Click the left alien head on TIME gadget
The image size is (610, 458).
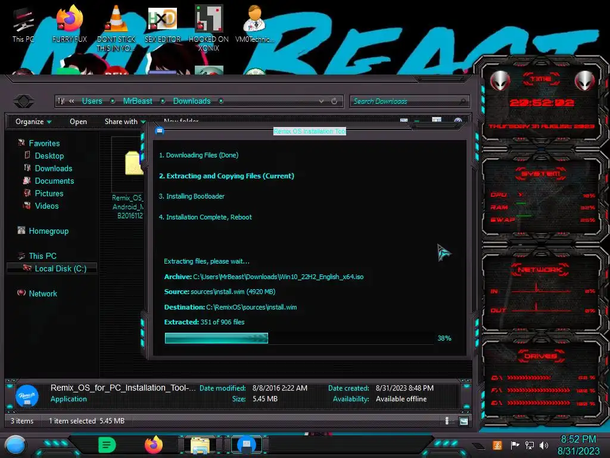pyautogui.click(x=500, y=81)
